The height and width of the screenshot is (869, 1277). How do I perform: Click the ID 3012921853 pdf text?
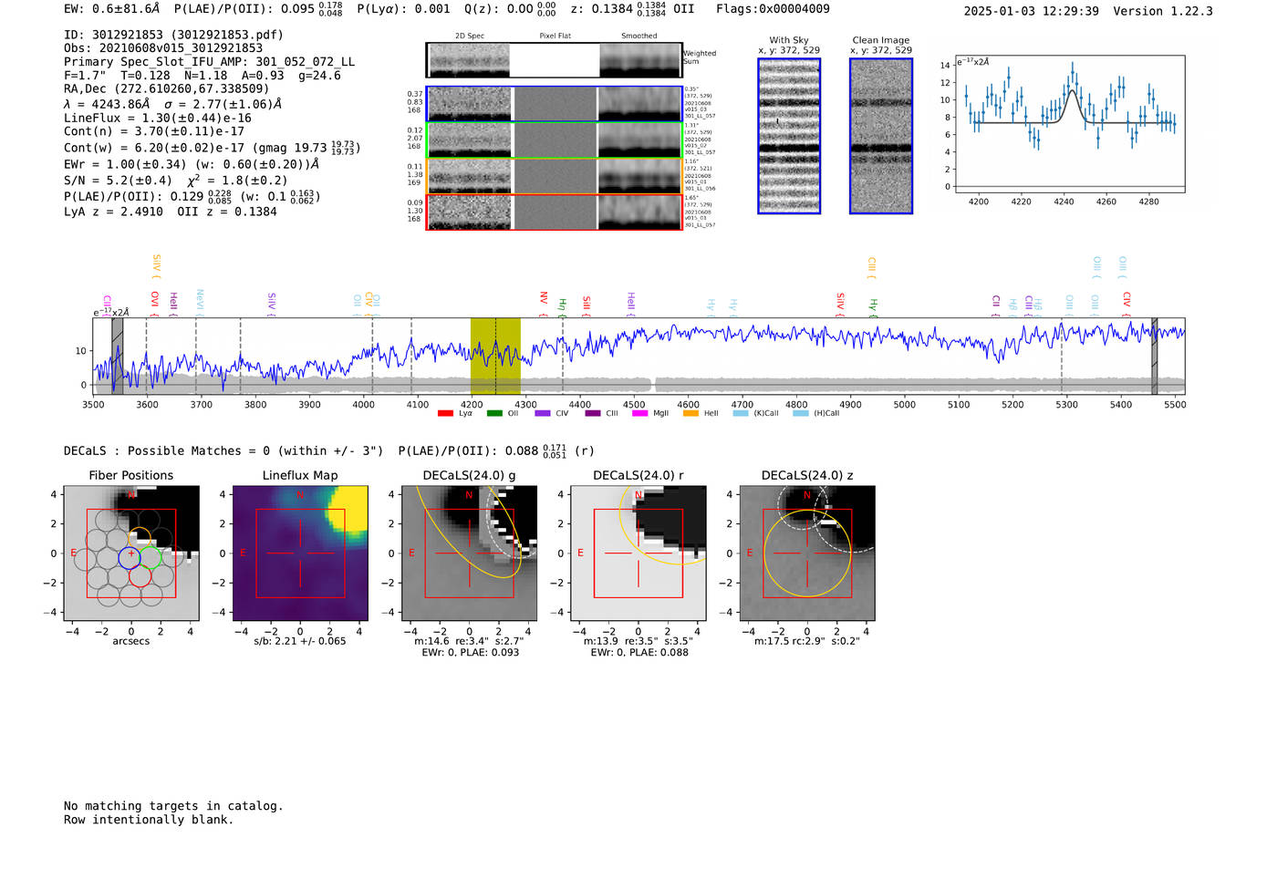tap(173, 35)
